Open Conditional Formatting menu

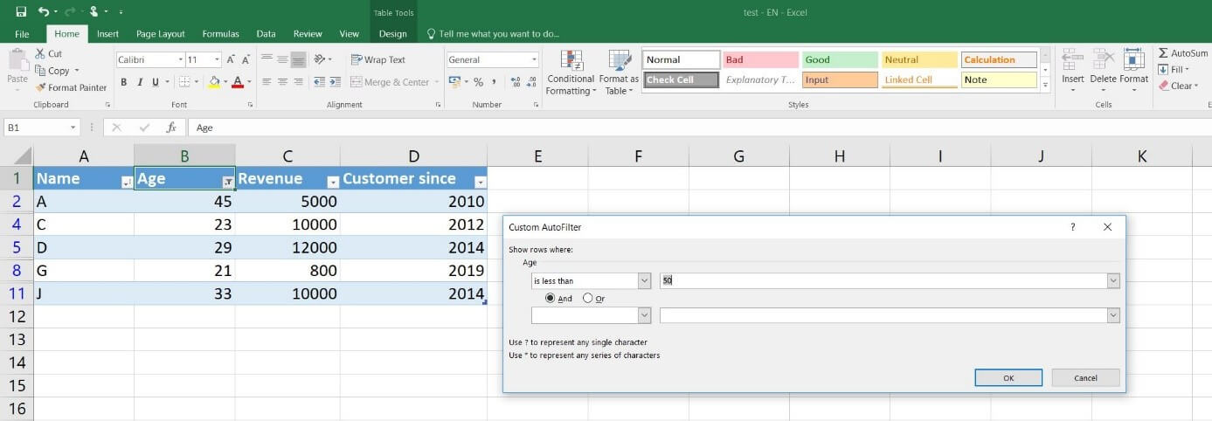tap(571, 72)
